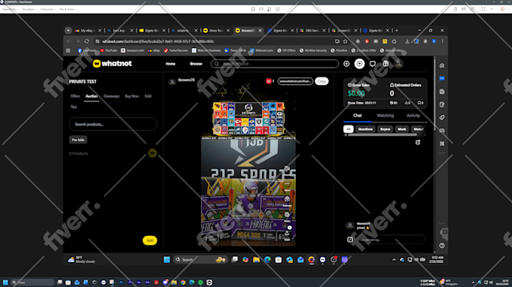
Task: Click the tbowers70 streamer avatar
Action: click(172, 81)
